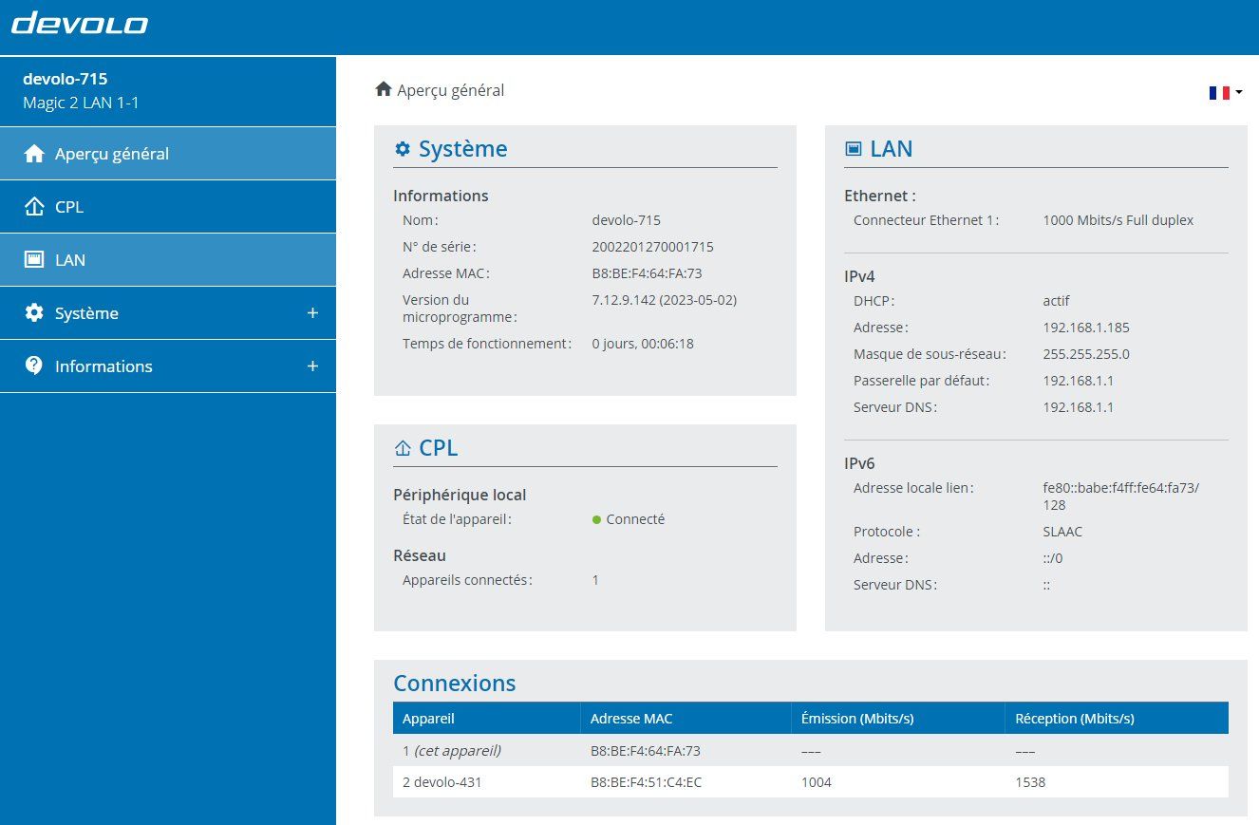
Task: Click the name value devolo-715 in Système panel
Action: coord(626,220)
